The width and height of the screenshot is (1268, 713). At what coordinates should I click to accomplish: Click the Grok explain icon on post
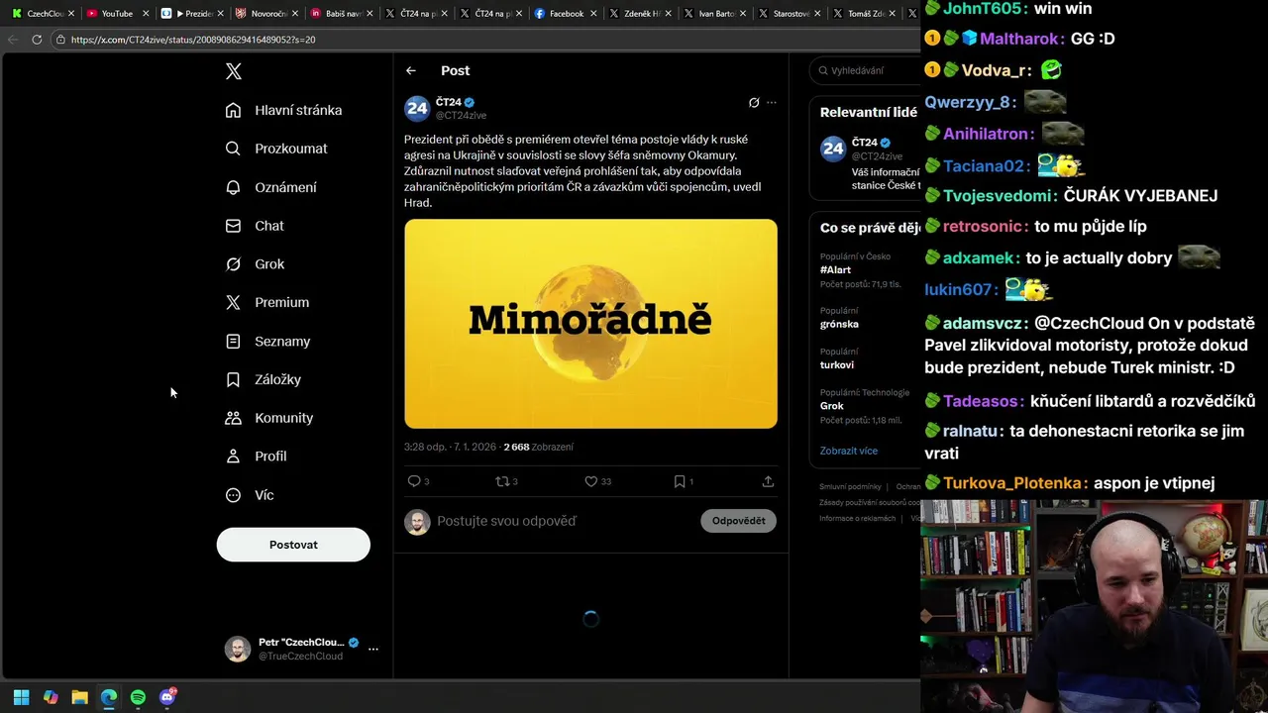click(754, 102)
